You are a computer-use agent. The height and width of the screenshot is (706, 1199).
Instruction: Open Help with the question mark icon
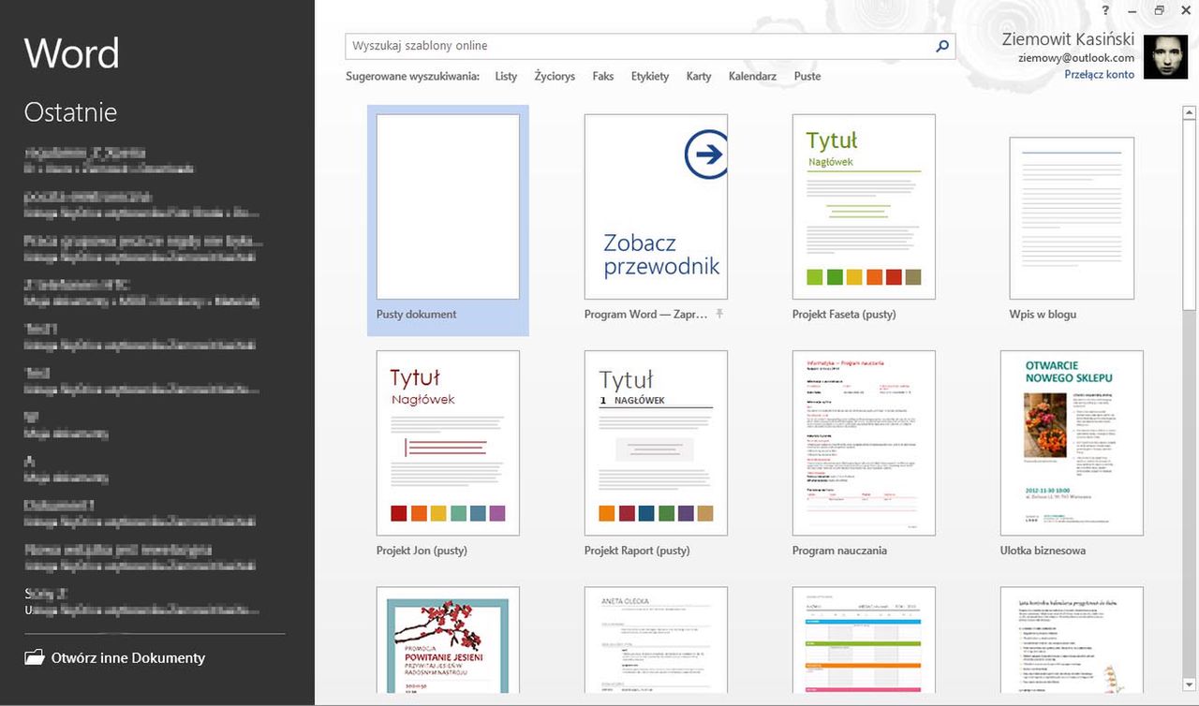click(x=1106, y=10)
